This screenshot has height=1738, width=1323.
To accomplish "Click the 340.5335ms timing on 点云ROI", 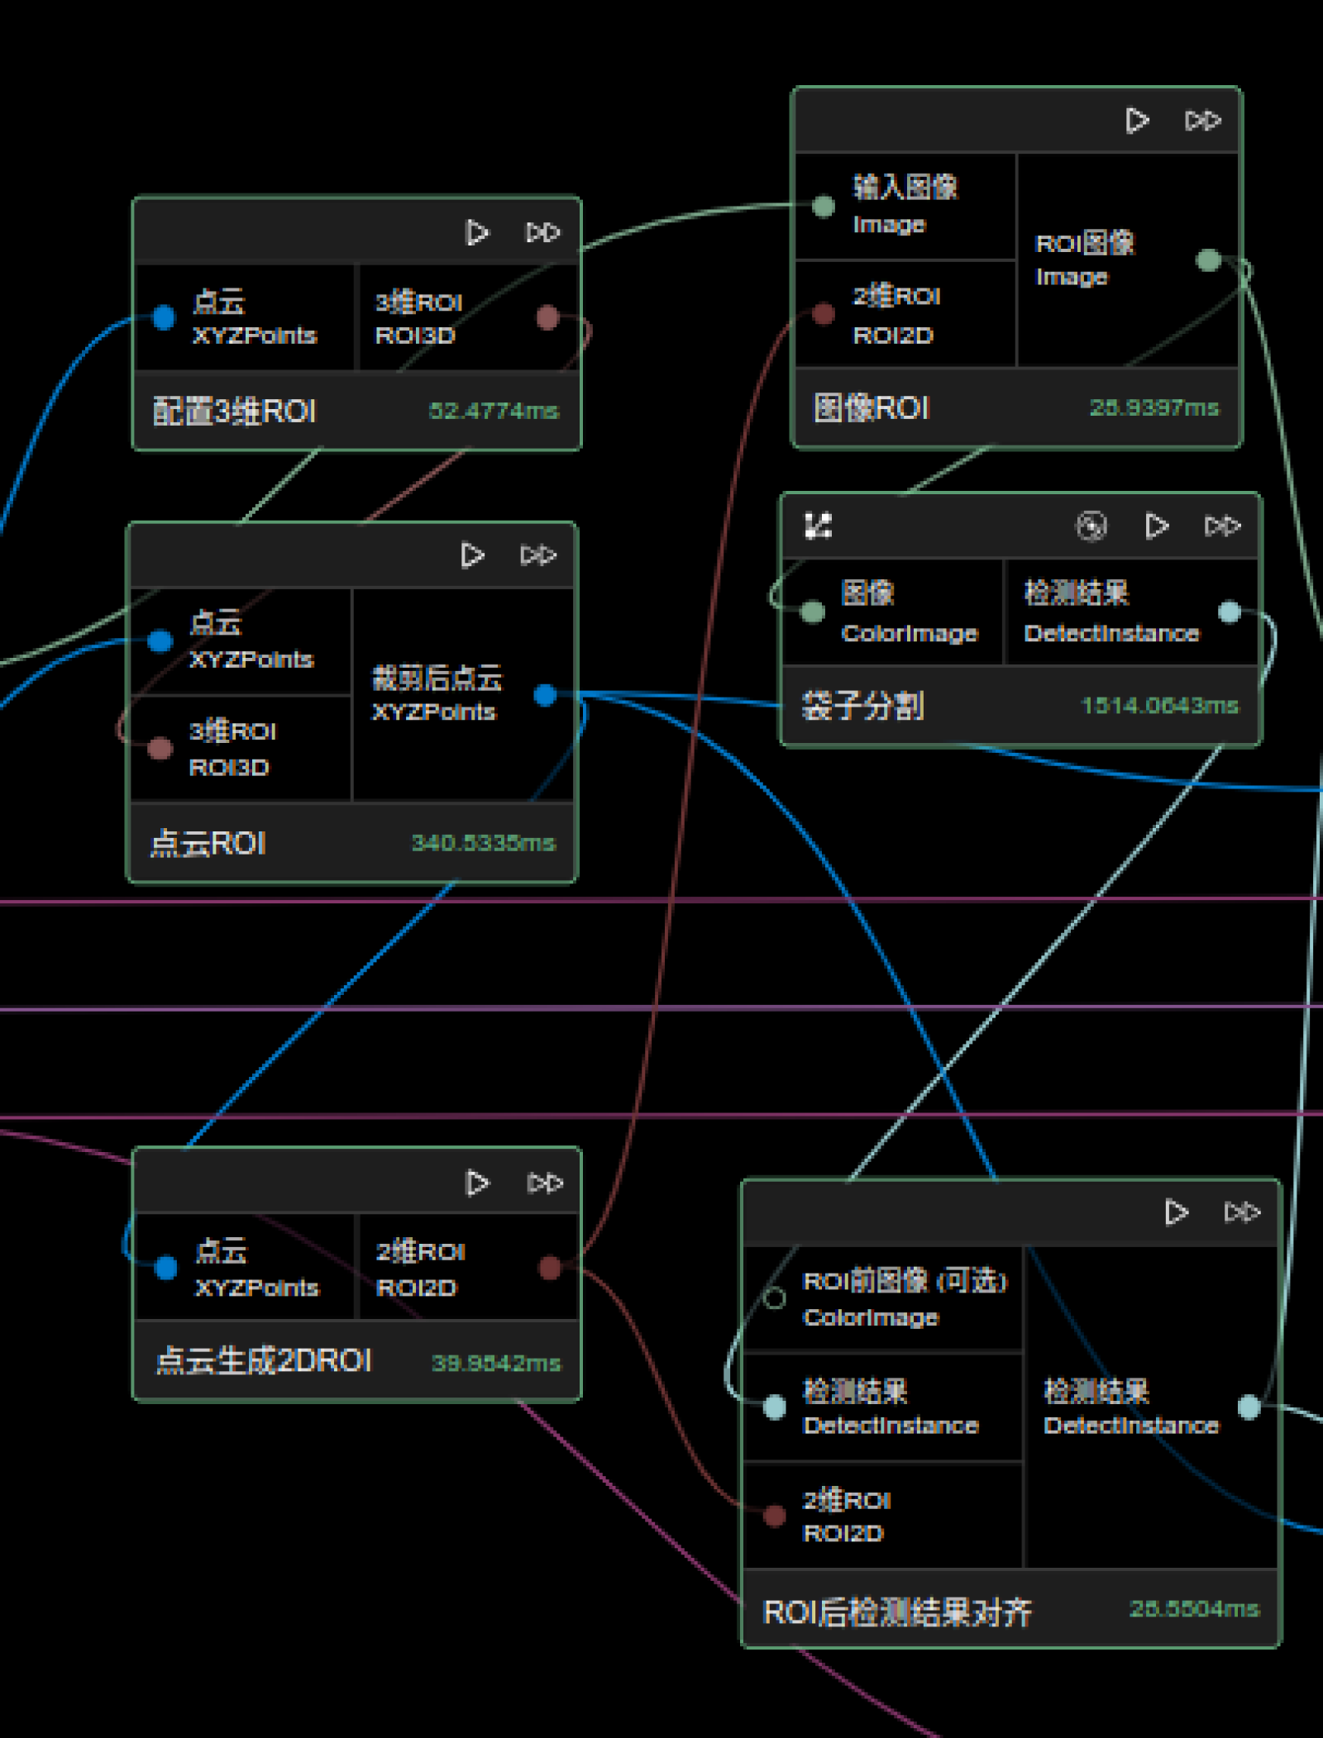I will tap(483, 843).
